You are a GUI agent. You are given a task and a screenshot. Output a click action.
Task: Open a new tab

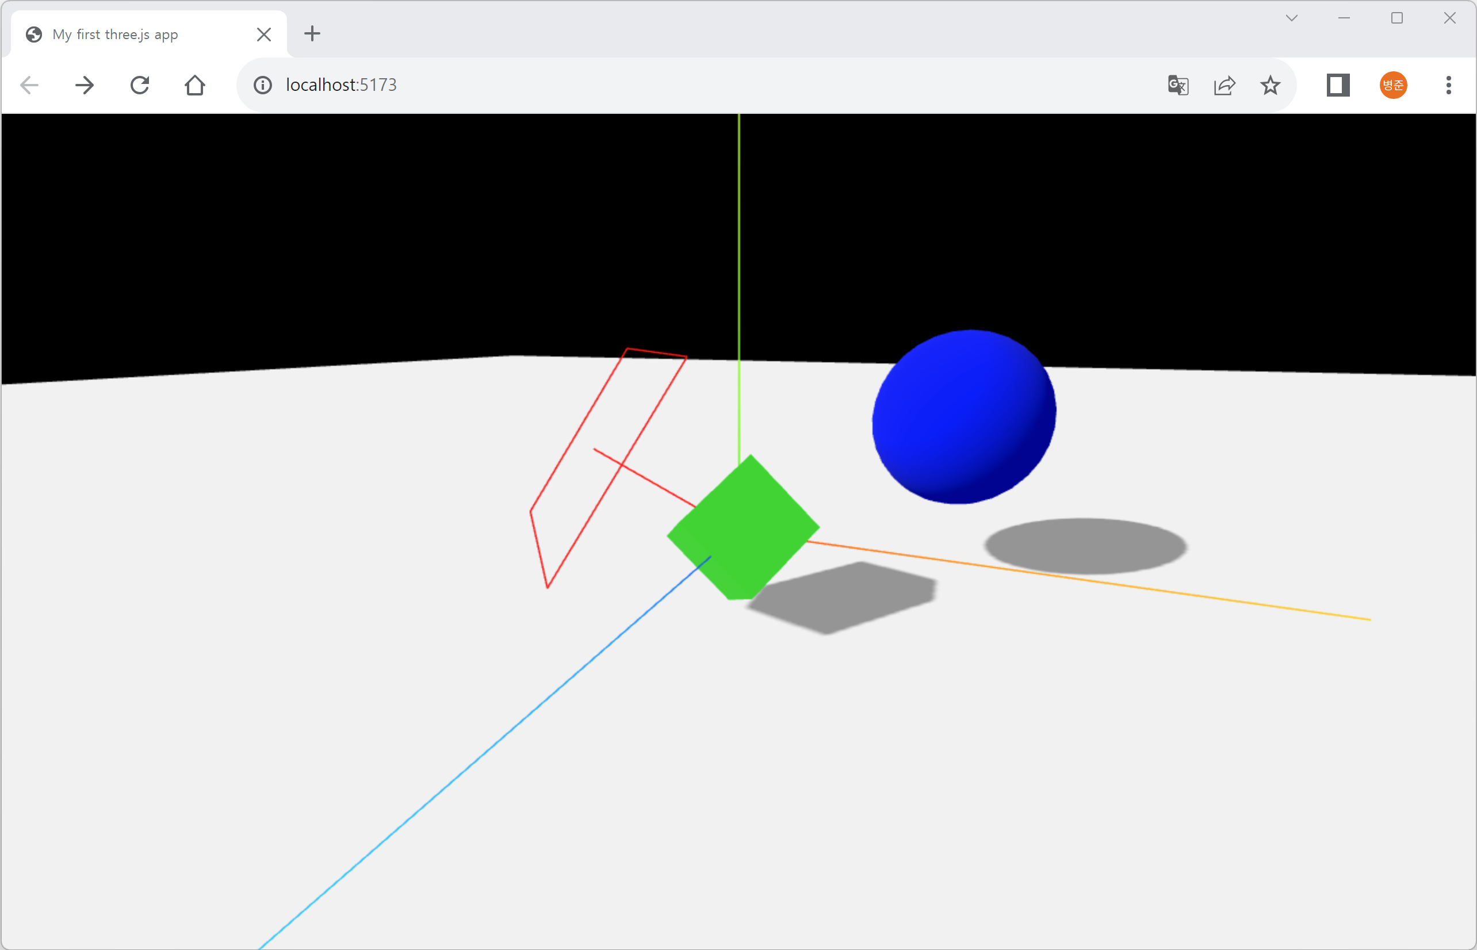point(312,34)
